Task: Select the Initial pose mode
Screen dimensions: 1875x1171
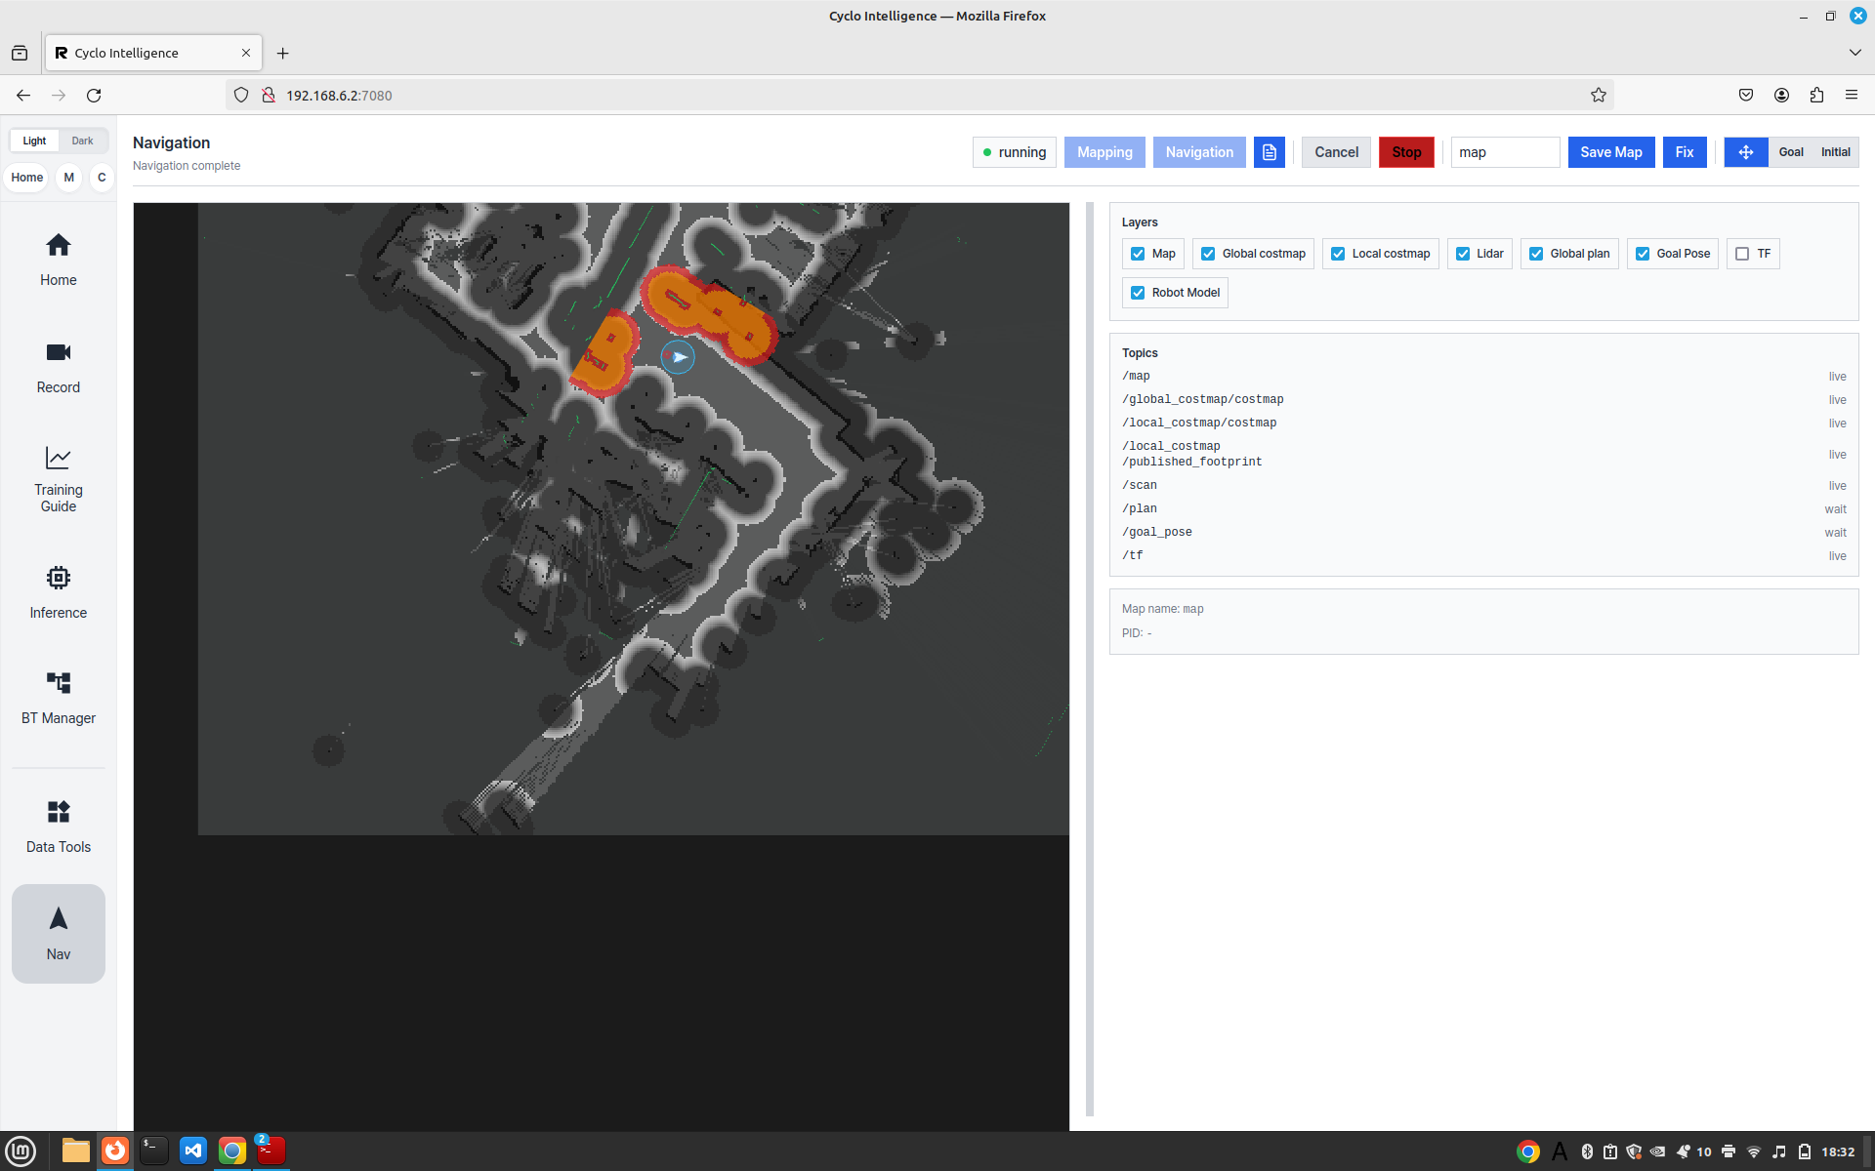Action: coord(1835,152)
